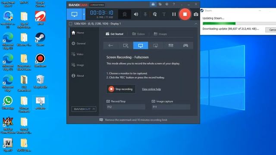Toggle the speaker sound icon in Bandicam toolbar
276x155 pixels.
(x=136, y=14)
